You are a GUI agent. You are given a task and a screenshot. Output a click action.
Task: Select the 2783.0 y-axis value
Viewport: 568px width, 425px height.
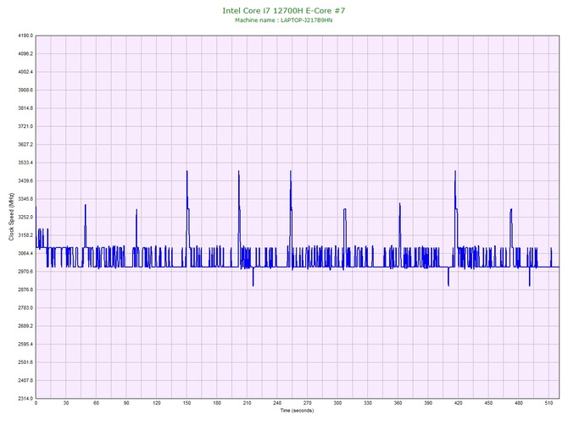(25, 308)
